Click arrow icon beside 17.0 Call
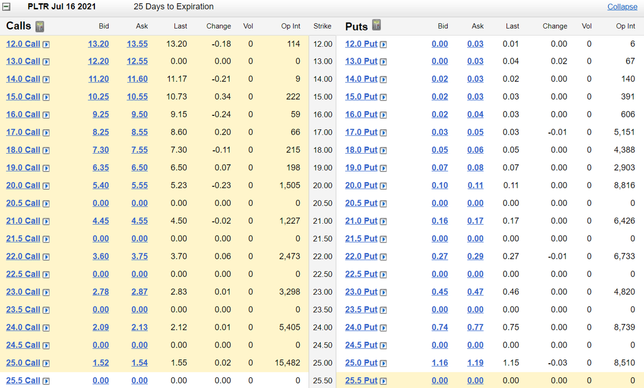The width and height of the screenshot is (644, 388). pos(46,133)
